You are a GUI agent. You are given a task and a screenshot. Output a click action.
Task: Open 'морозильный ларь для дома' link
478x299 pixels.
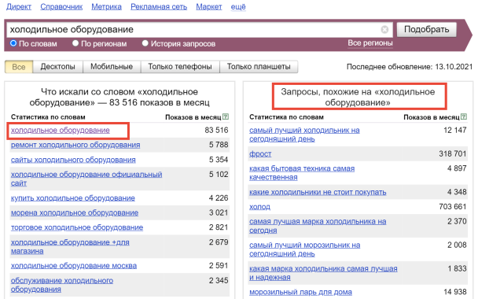click(x=300, y=292)
